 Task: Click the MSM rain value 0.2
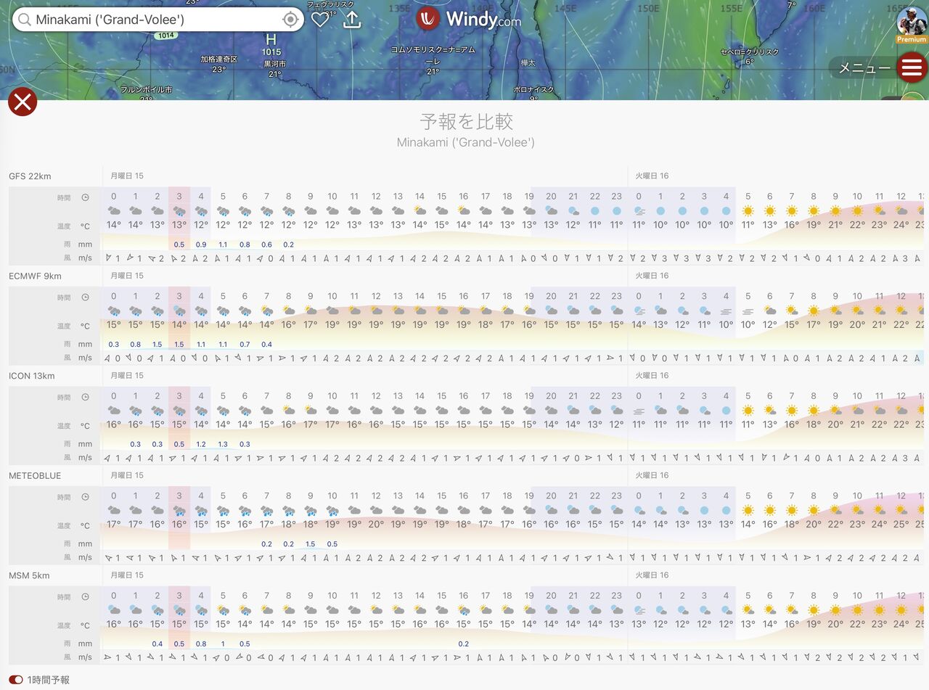pos(464,644)
